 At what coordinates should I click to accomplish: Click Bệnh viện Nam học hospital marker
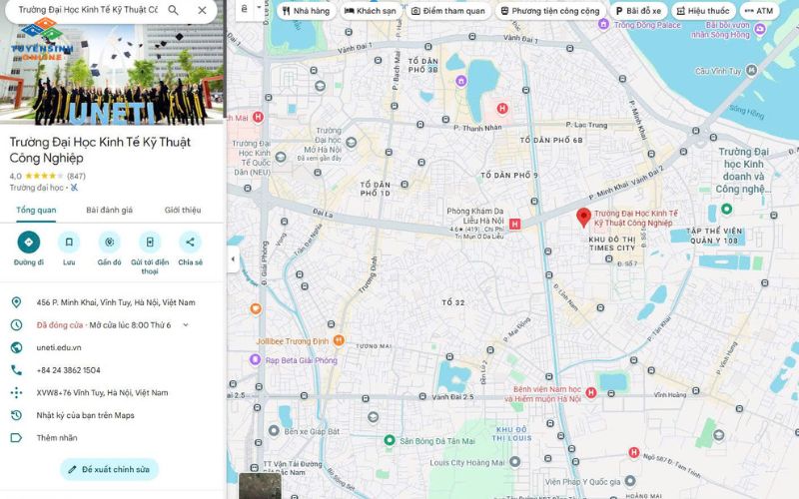click(591, 392)
